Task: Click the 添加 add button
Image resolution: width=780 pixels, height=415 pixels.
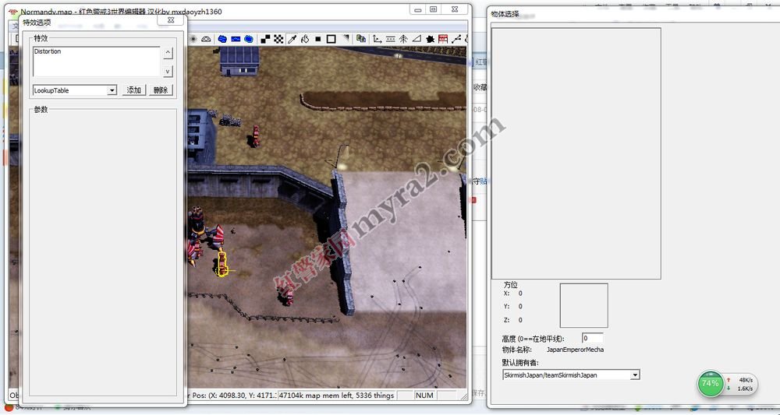Action: pos(134,90)
